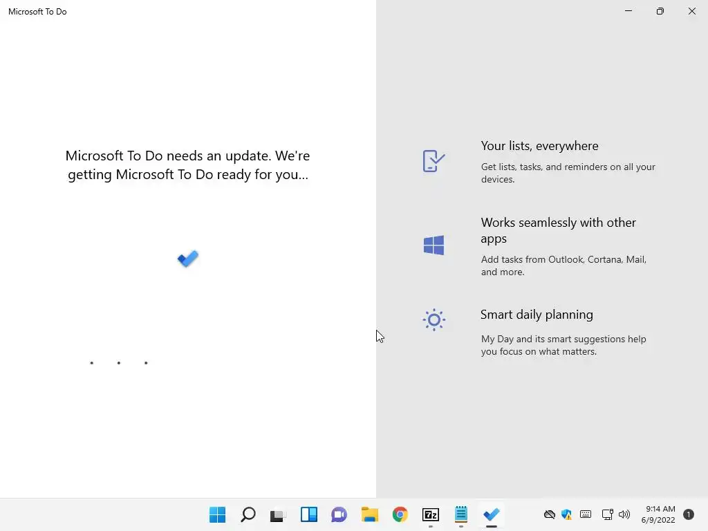Screen dimensions: 708x531
Task: Close the Microsoft To Do window
Action: 691,11
